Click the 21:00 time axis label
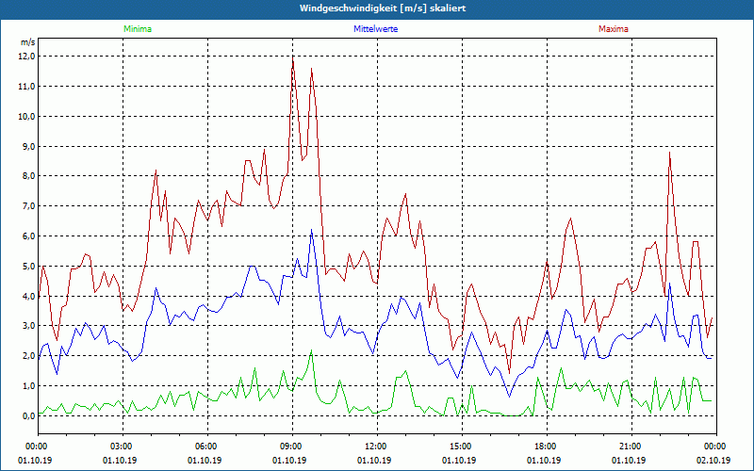The width and height of the screenshot is (754, 471). point(631,447)
